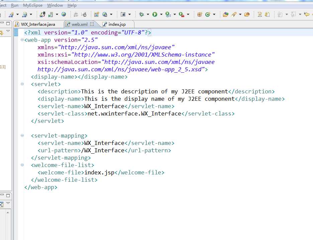Click the closing </web-app> tag
This screenshot has width=313, height=240.
[41, 187]
